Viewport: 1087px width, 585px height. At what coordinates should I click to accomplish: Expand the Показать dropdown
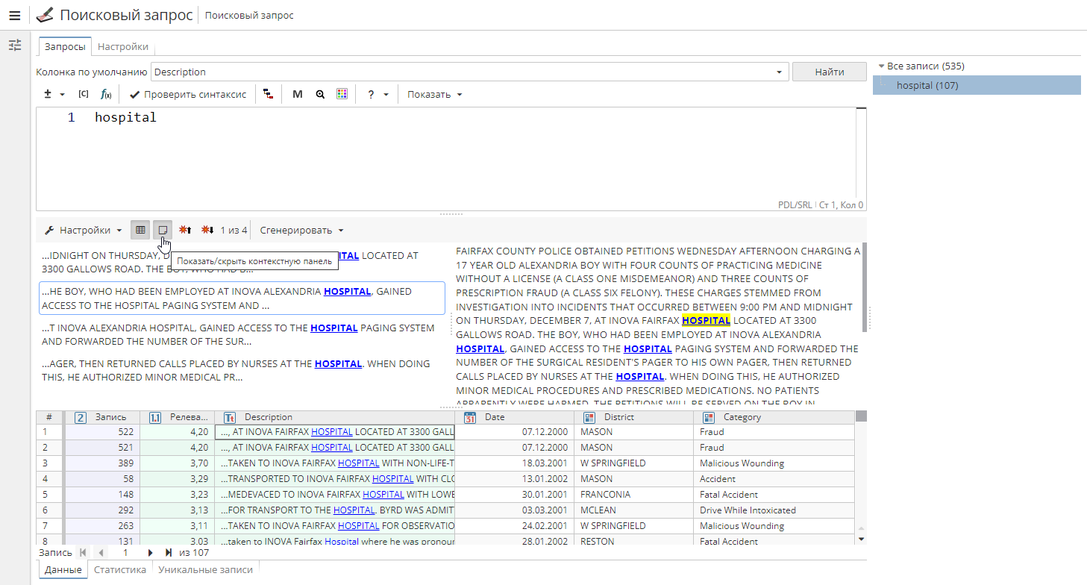coord(435,94)
